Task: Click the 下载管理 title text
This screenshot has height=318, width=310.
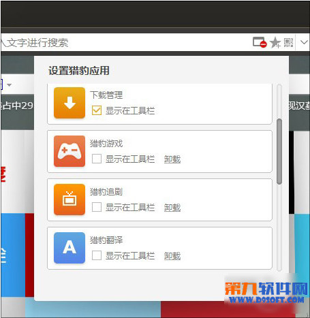Action: tap(106, 95)
